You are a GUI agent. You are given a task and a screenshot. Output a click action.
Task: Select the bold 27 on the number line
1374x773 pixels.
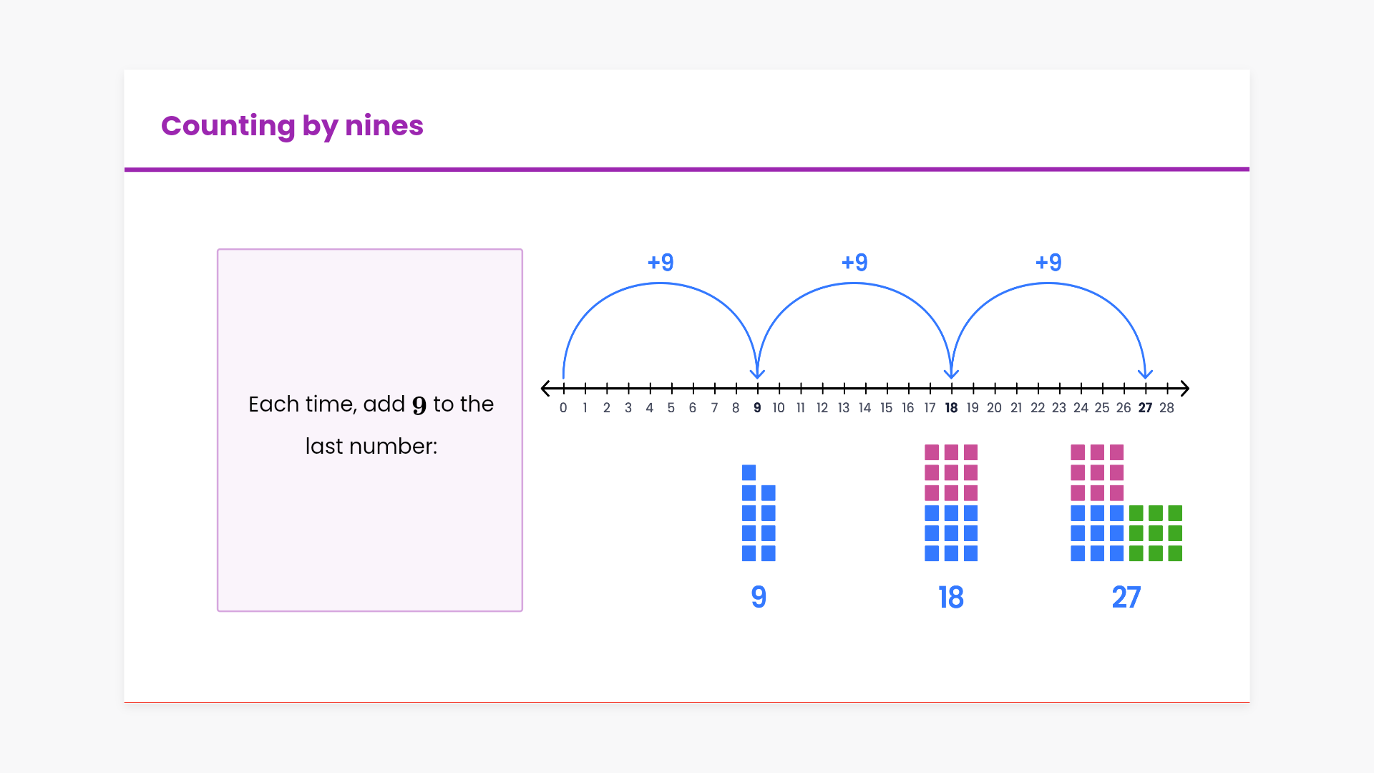(x=1145, y=408)
